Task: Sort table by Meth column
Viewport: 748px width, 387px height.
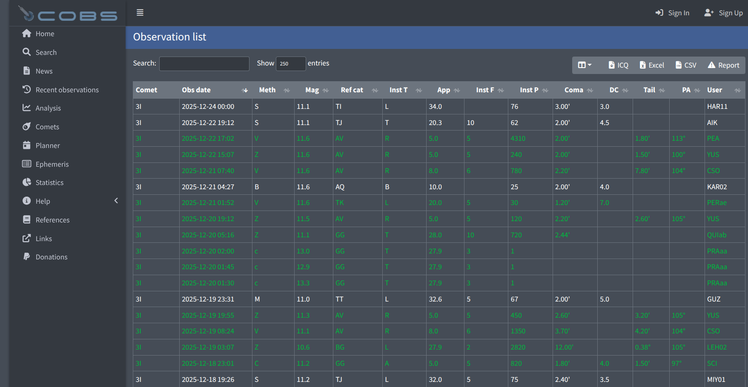Action: click(273, 90)
